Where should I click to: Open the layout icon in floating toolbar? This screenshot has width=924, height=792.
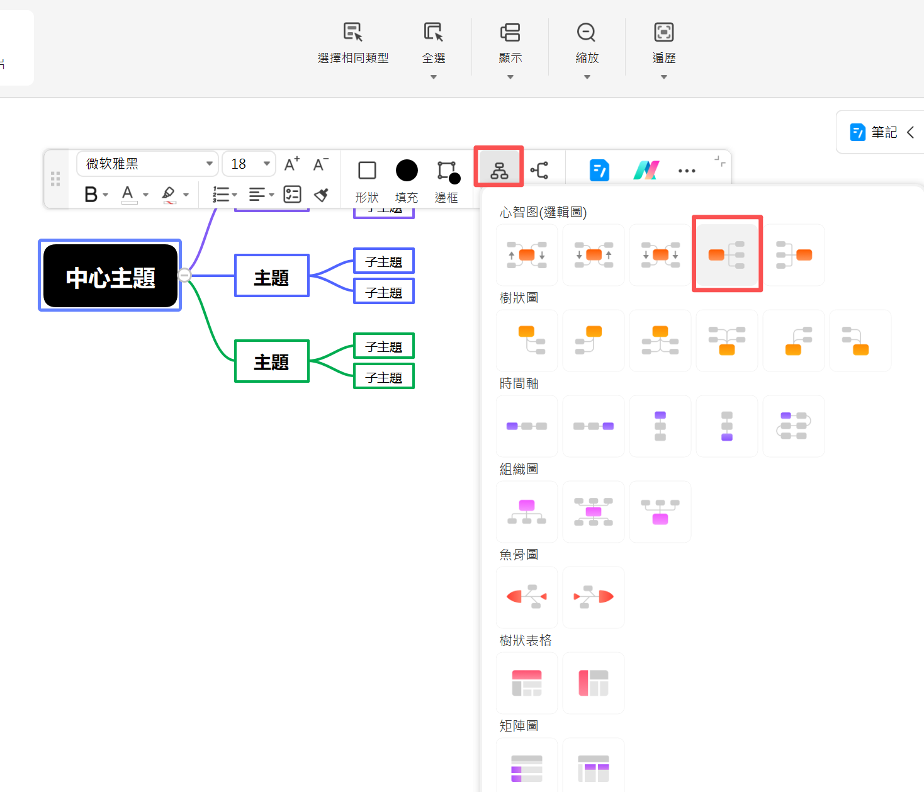tap(499, 170)
